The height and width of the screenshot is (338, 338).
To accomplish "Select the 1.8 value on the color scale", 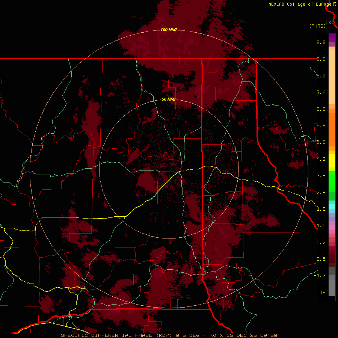I will (321, 209).
